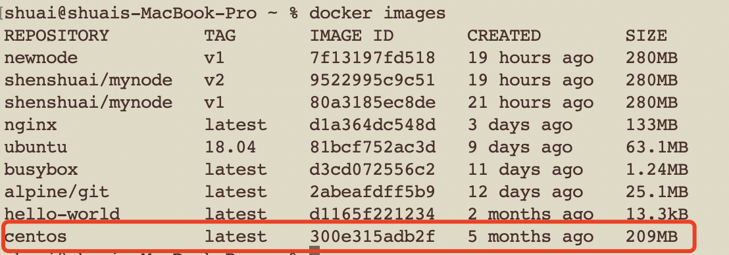
Task: Select the newnode repository name
Action: click(41, 58)
